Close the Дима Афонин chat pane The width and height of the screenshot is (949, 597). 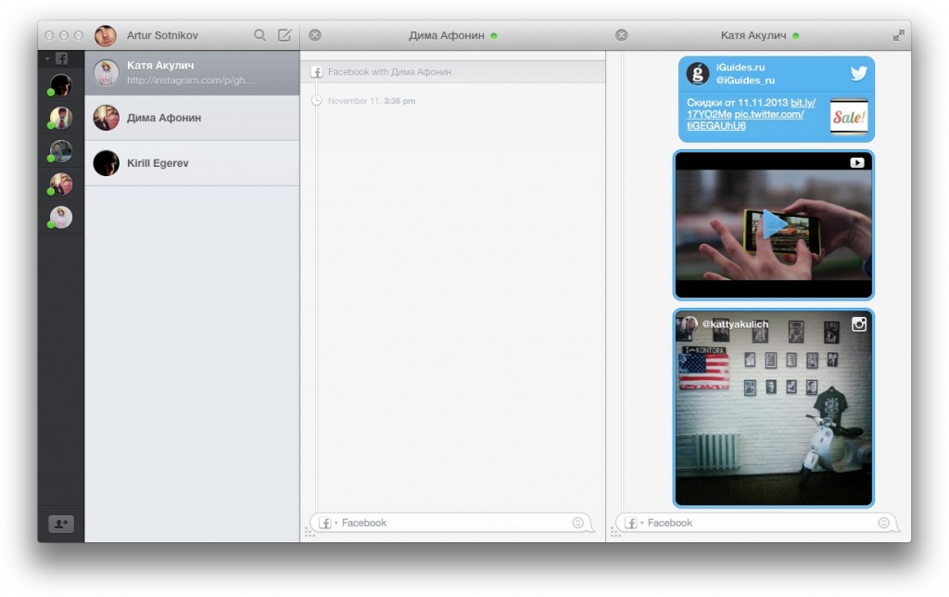(x=315, y=35)
